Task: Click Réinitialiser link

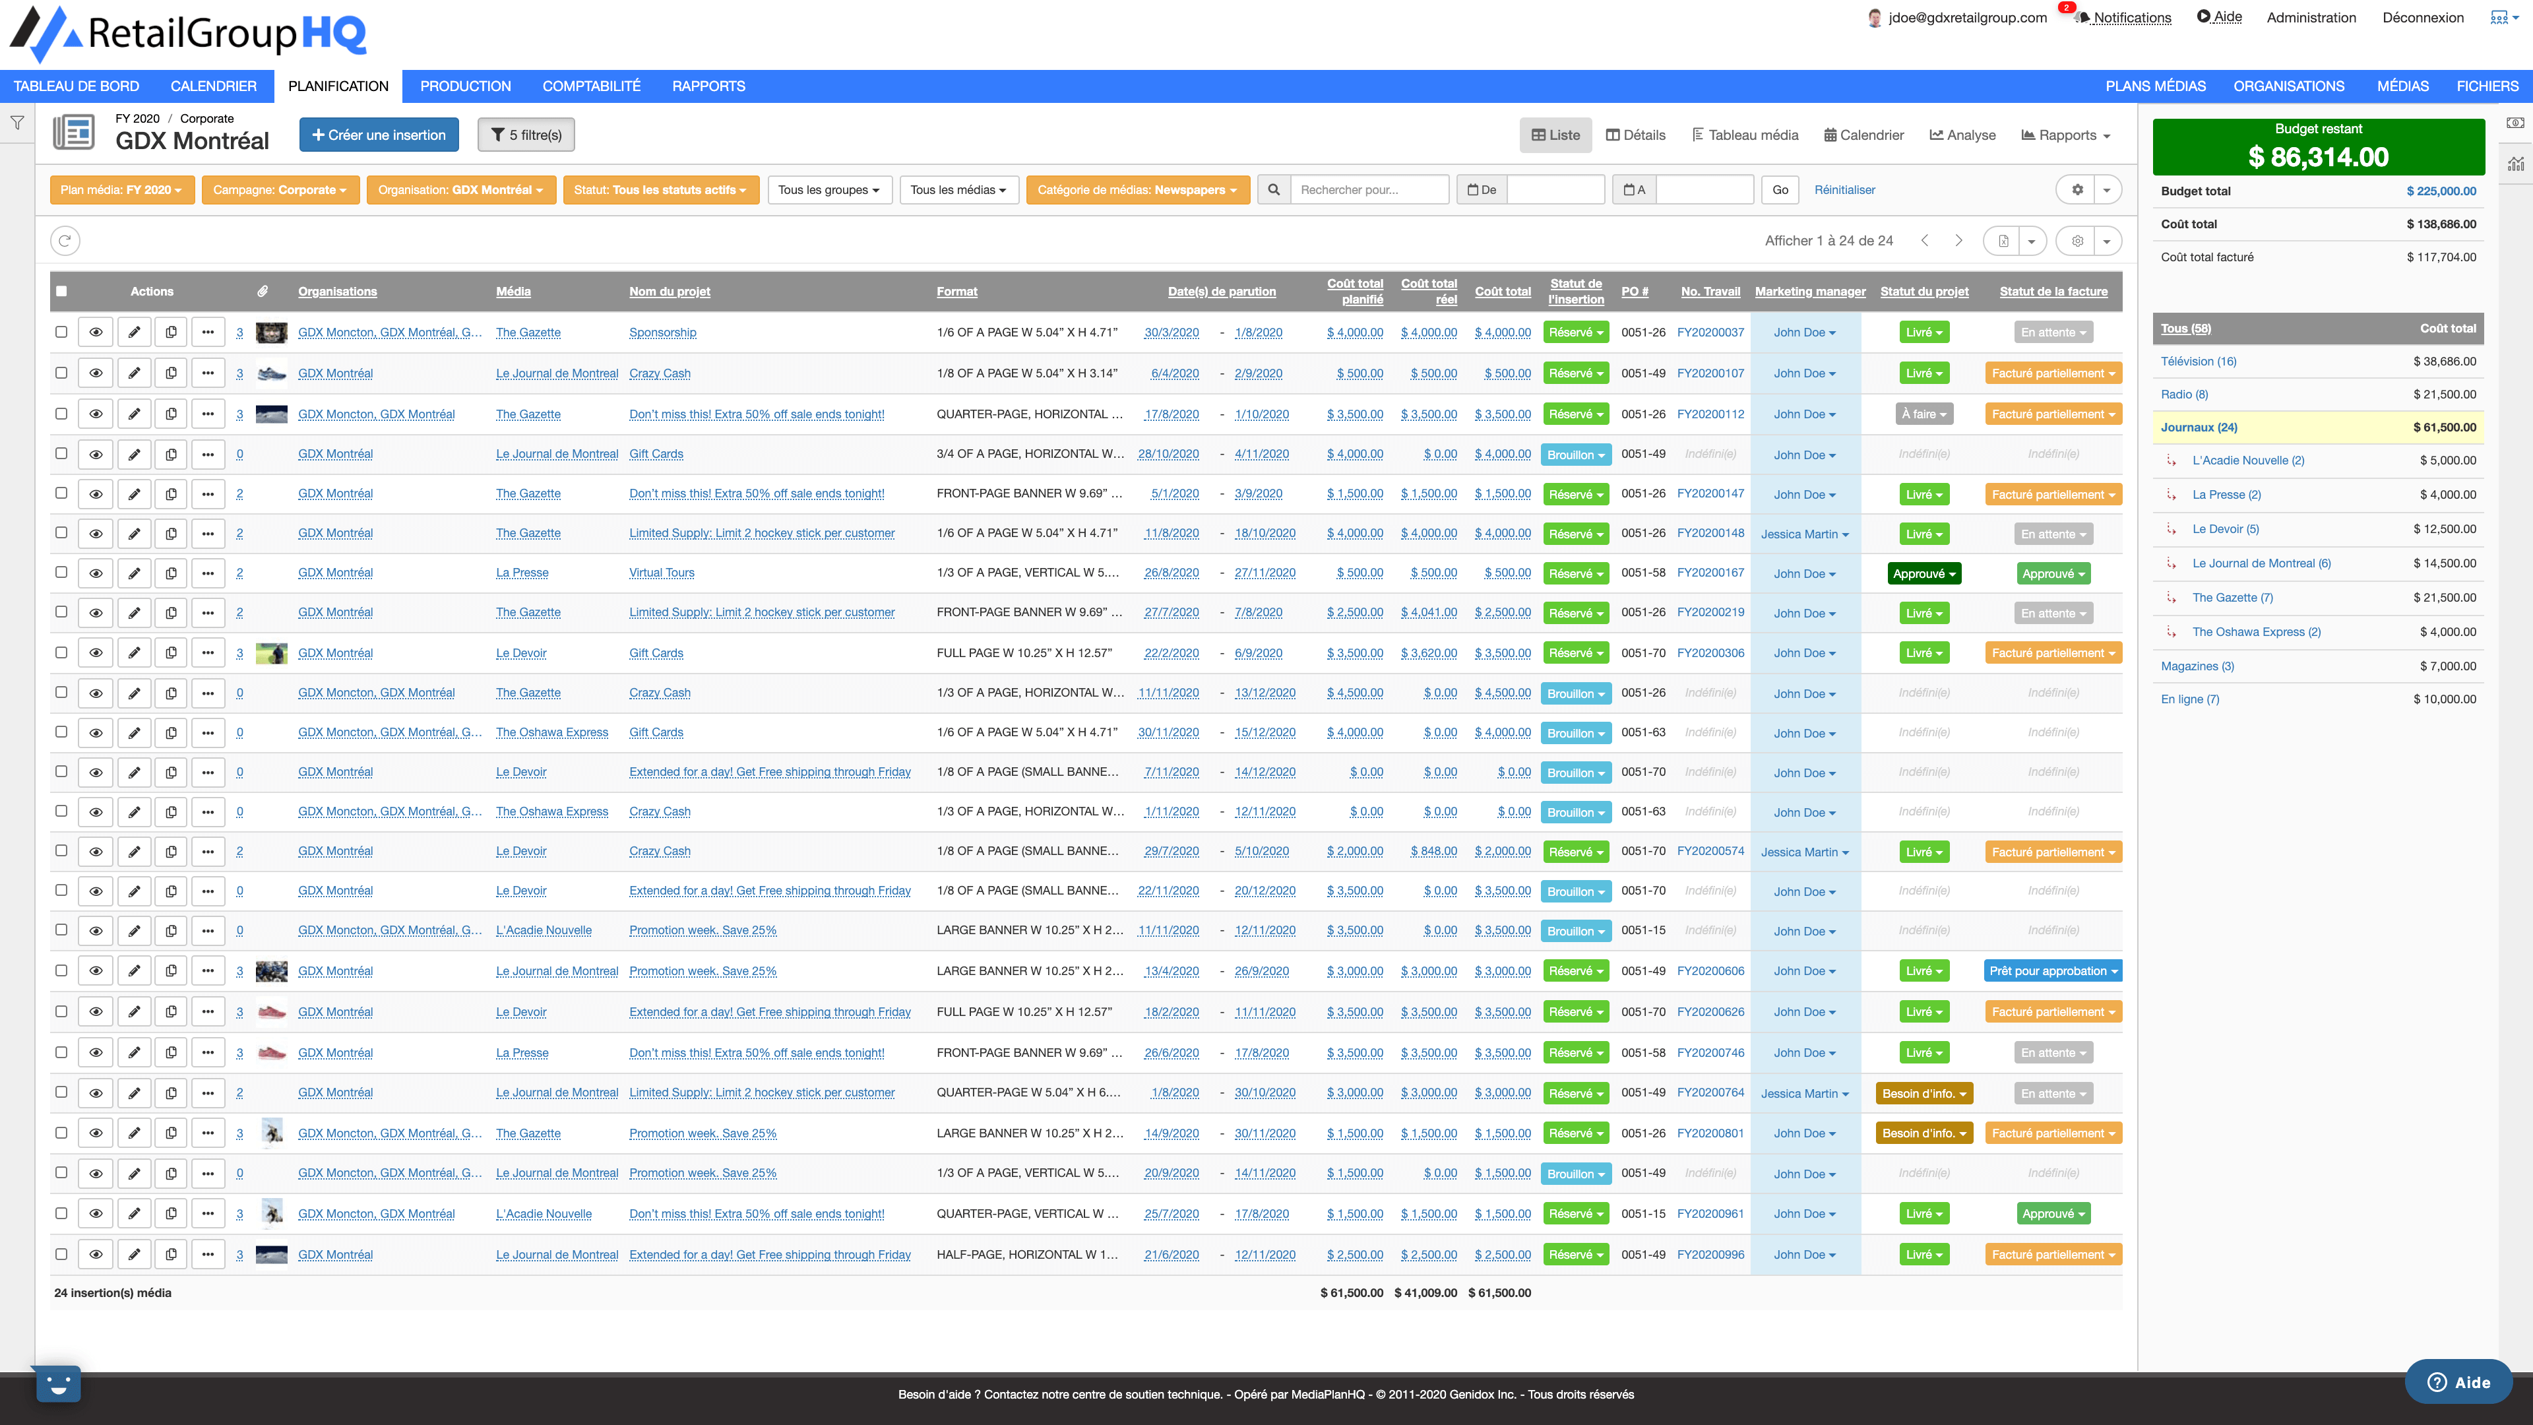Action: coord(1844,190)
